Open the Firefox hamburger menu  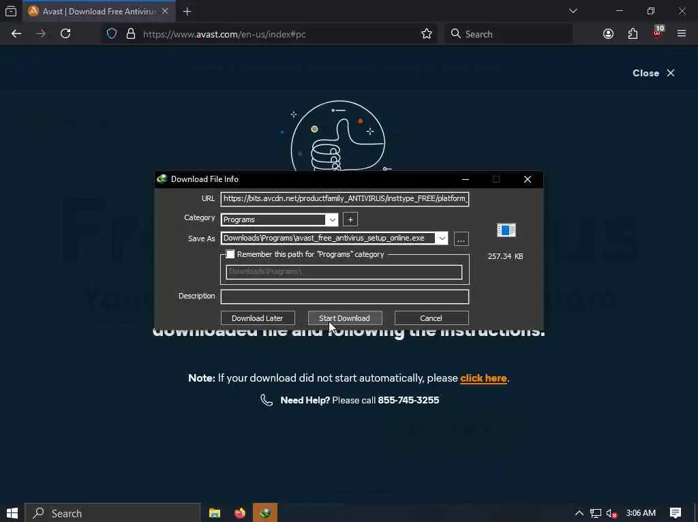click(x=682, y=34)
